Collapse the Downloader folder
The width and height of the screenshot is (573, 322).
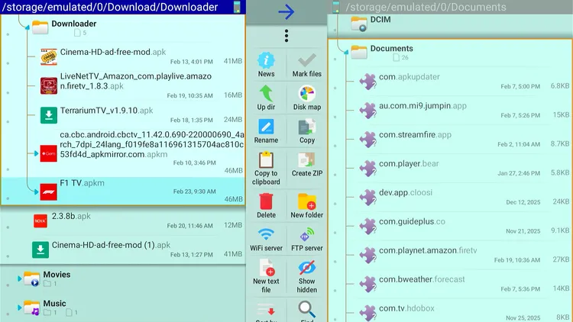[27, 27]
